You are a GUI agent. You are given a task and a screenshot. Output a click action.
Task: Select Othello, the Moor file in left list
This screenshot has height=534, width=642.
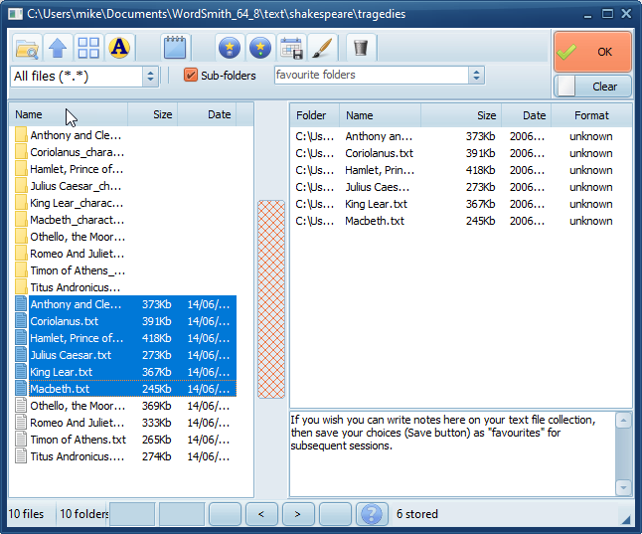tap(77, 406)
